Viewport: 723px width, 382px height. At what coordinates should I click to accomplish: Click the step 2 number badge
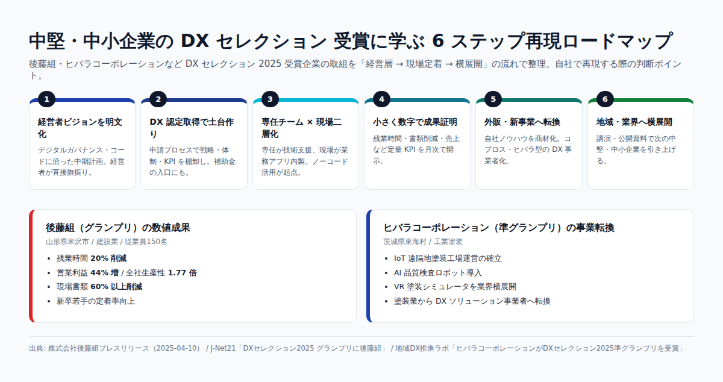(158, 99)
